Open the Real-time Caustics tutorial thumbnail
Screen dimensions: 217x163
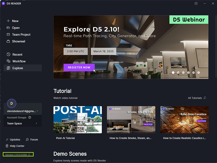pyautogui.click(x=185, y=120)
